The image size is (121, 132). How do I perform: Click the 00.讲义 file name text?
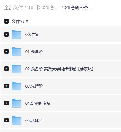point(32,34)
